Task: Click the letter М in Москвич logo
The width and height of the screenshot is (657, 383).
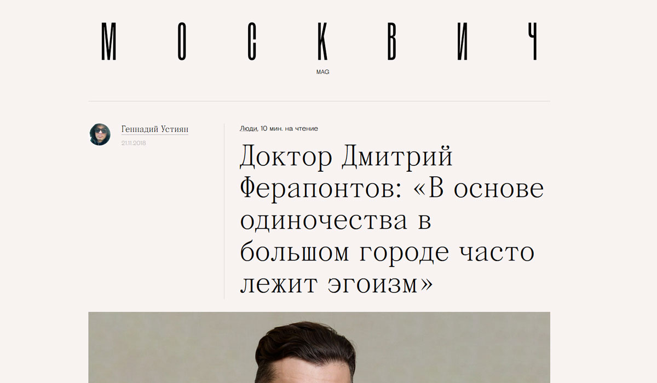Action: point(109,42)
